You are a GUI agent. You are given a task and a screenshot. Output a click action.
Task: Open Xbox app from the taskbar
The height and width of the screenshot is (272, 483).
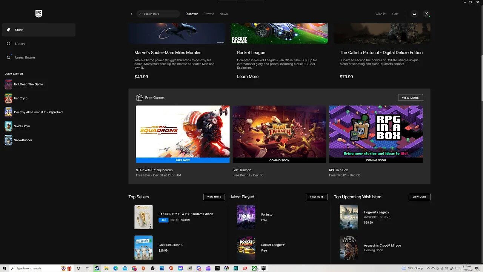(255, 268)
